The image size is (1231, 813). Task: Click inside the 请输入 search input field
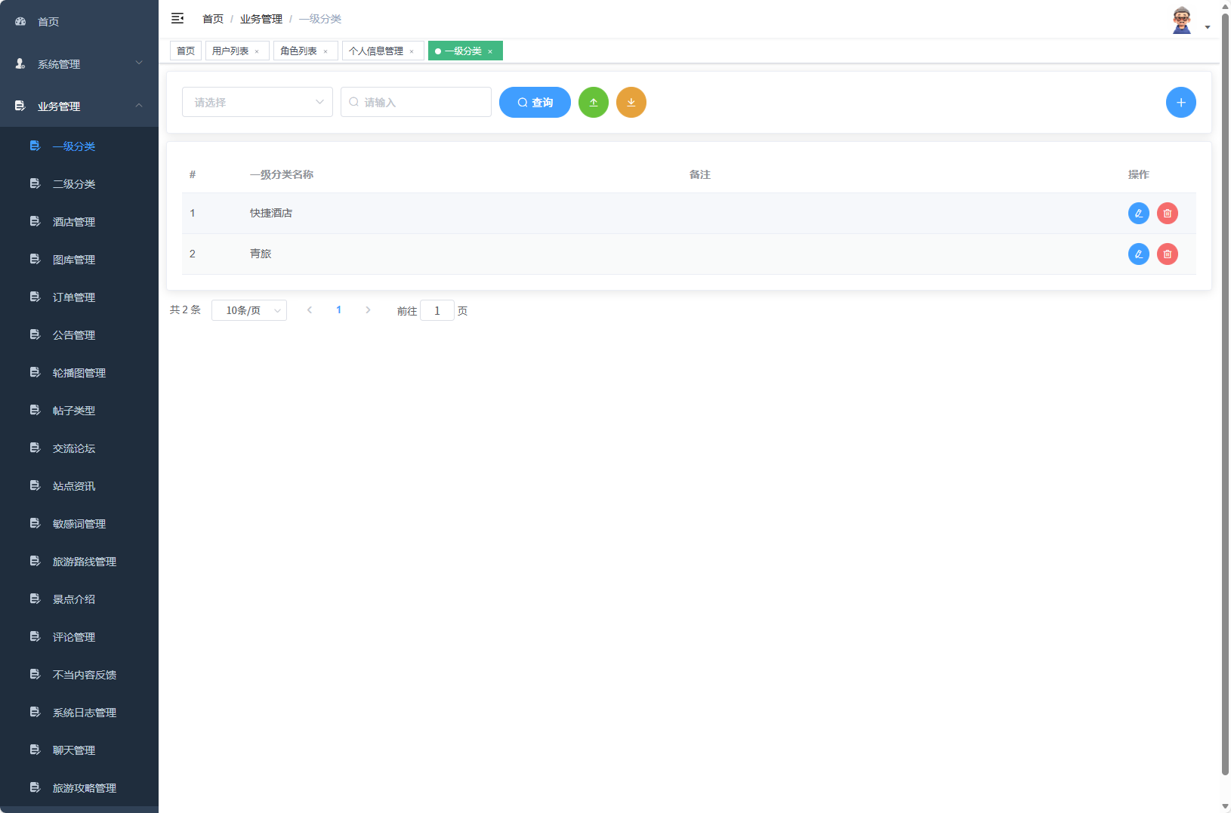click(x=415, y=102)
